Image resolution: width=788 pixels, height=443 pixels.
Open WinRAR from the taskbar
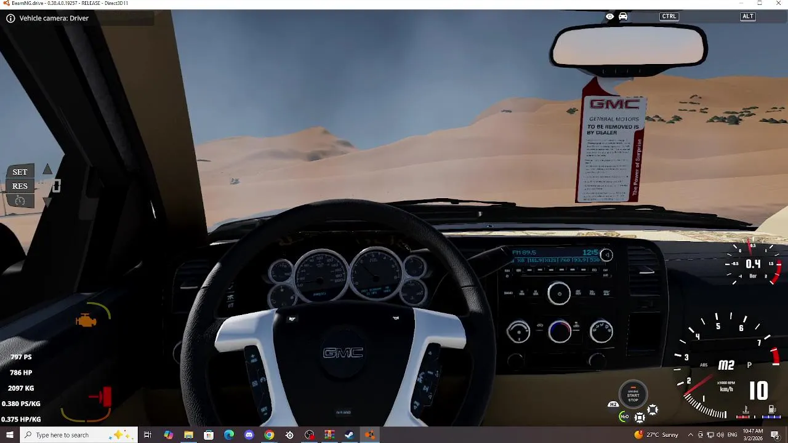click(x=329, y=435)
